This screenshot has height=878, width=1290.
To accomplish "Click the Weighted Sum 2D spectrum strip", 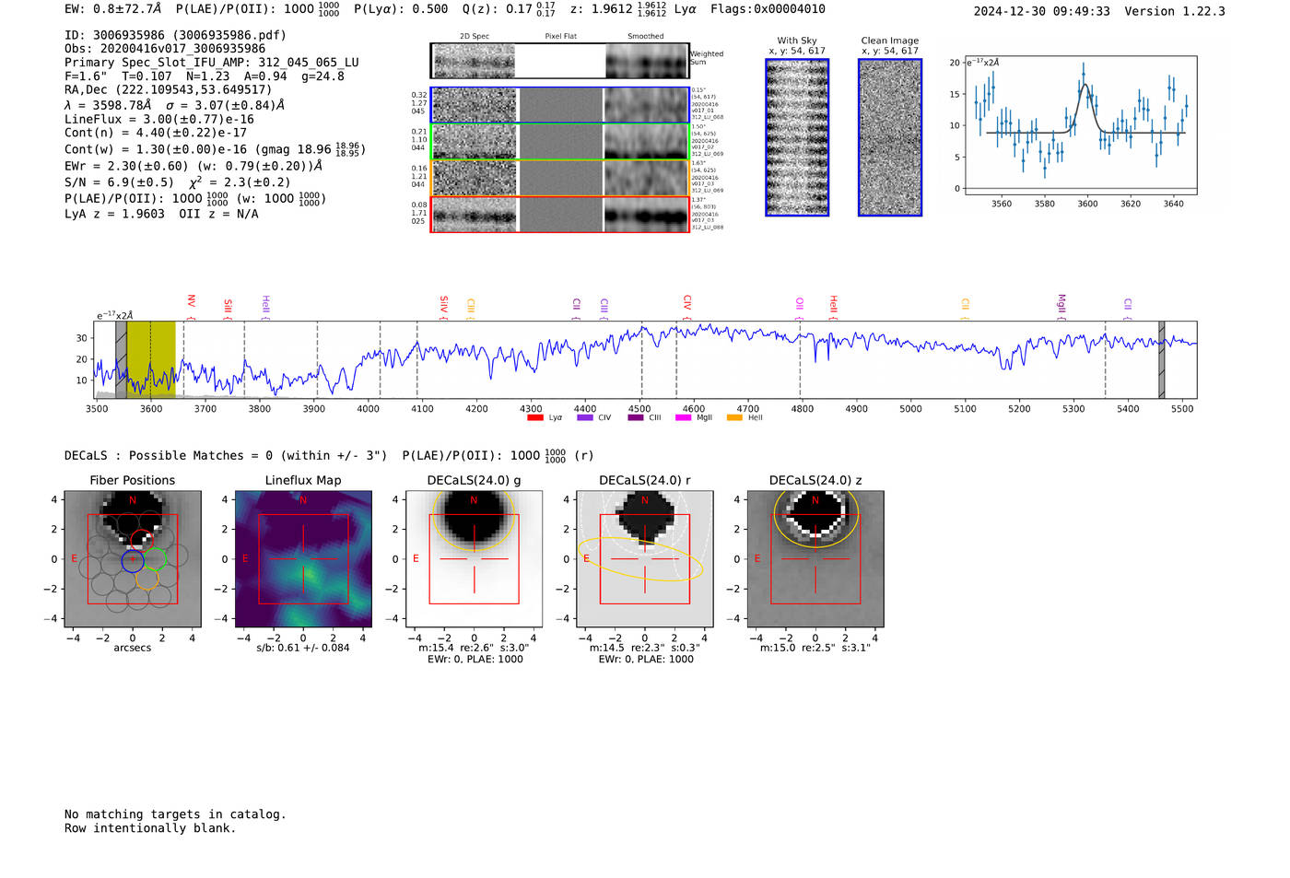I will coord(560,61).
